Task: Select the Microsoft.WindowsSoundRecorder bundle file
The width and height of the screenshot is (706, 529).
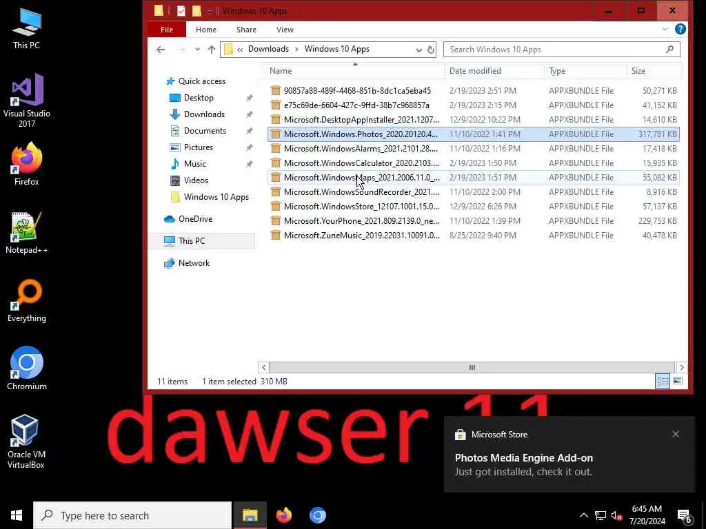Action: (x=473, y=191)
